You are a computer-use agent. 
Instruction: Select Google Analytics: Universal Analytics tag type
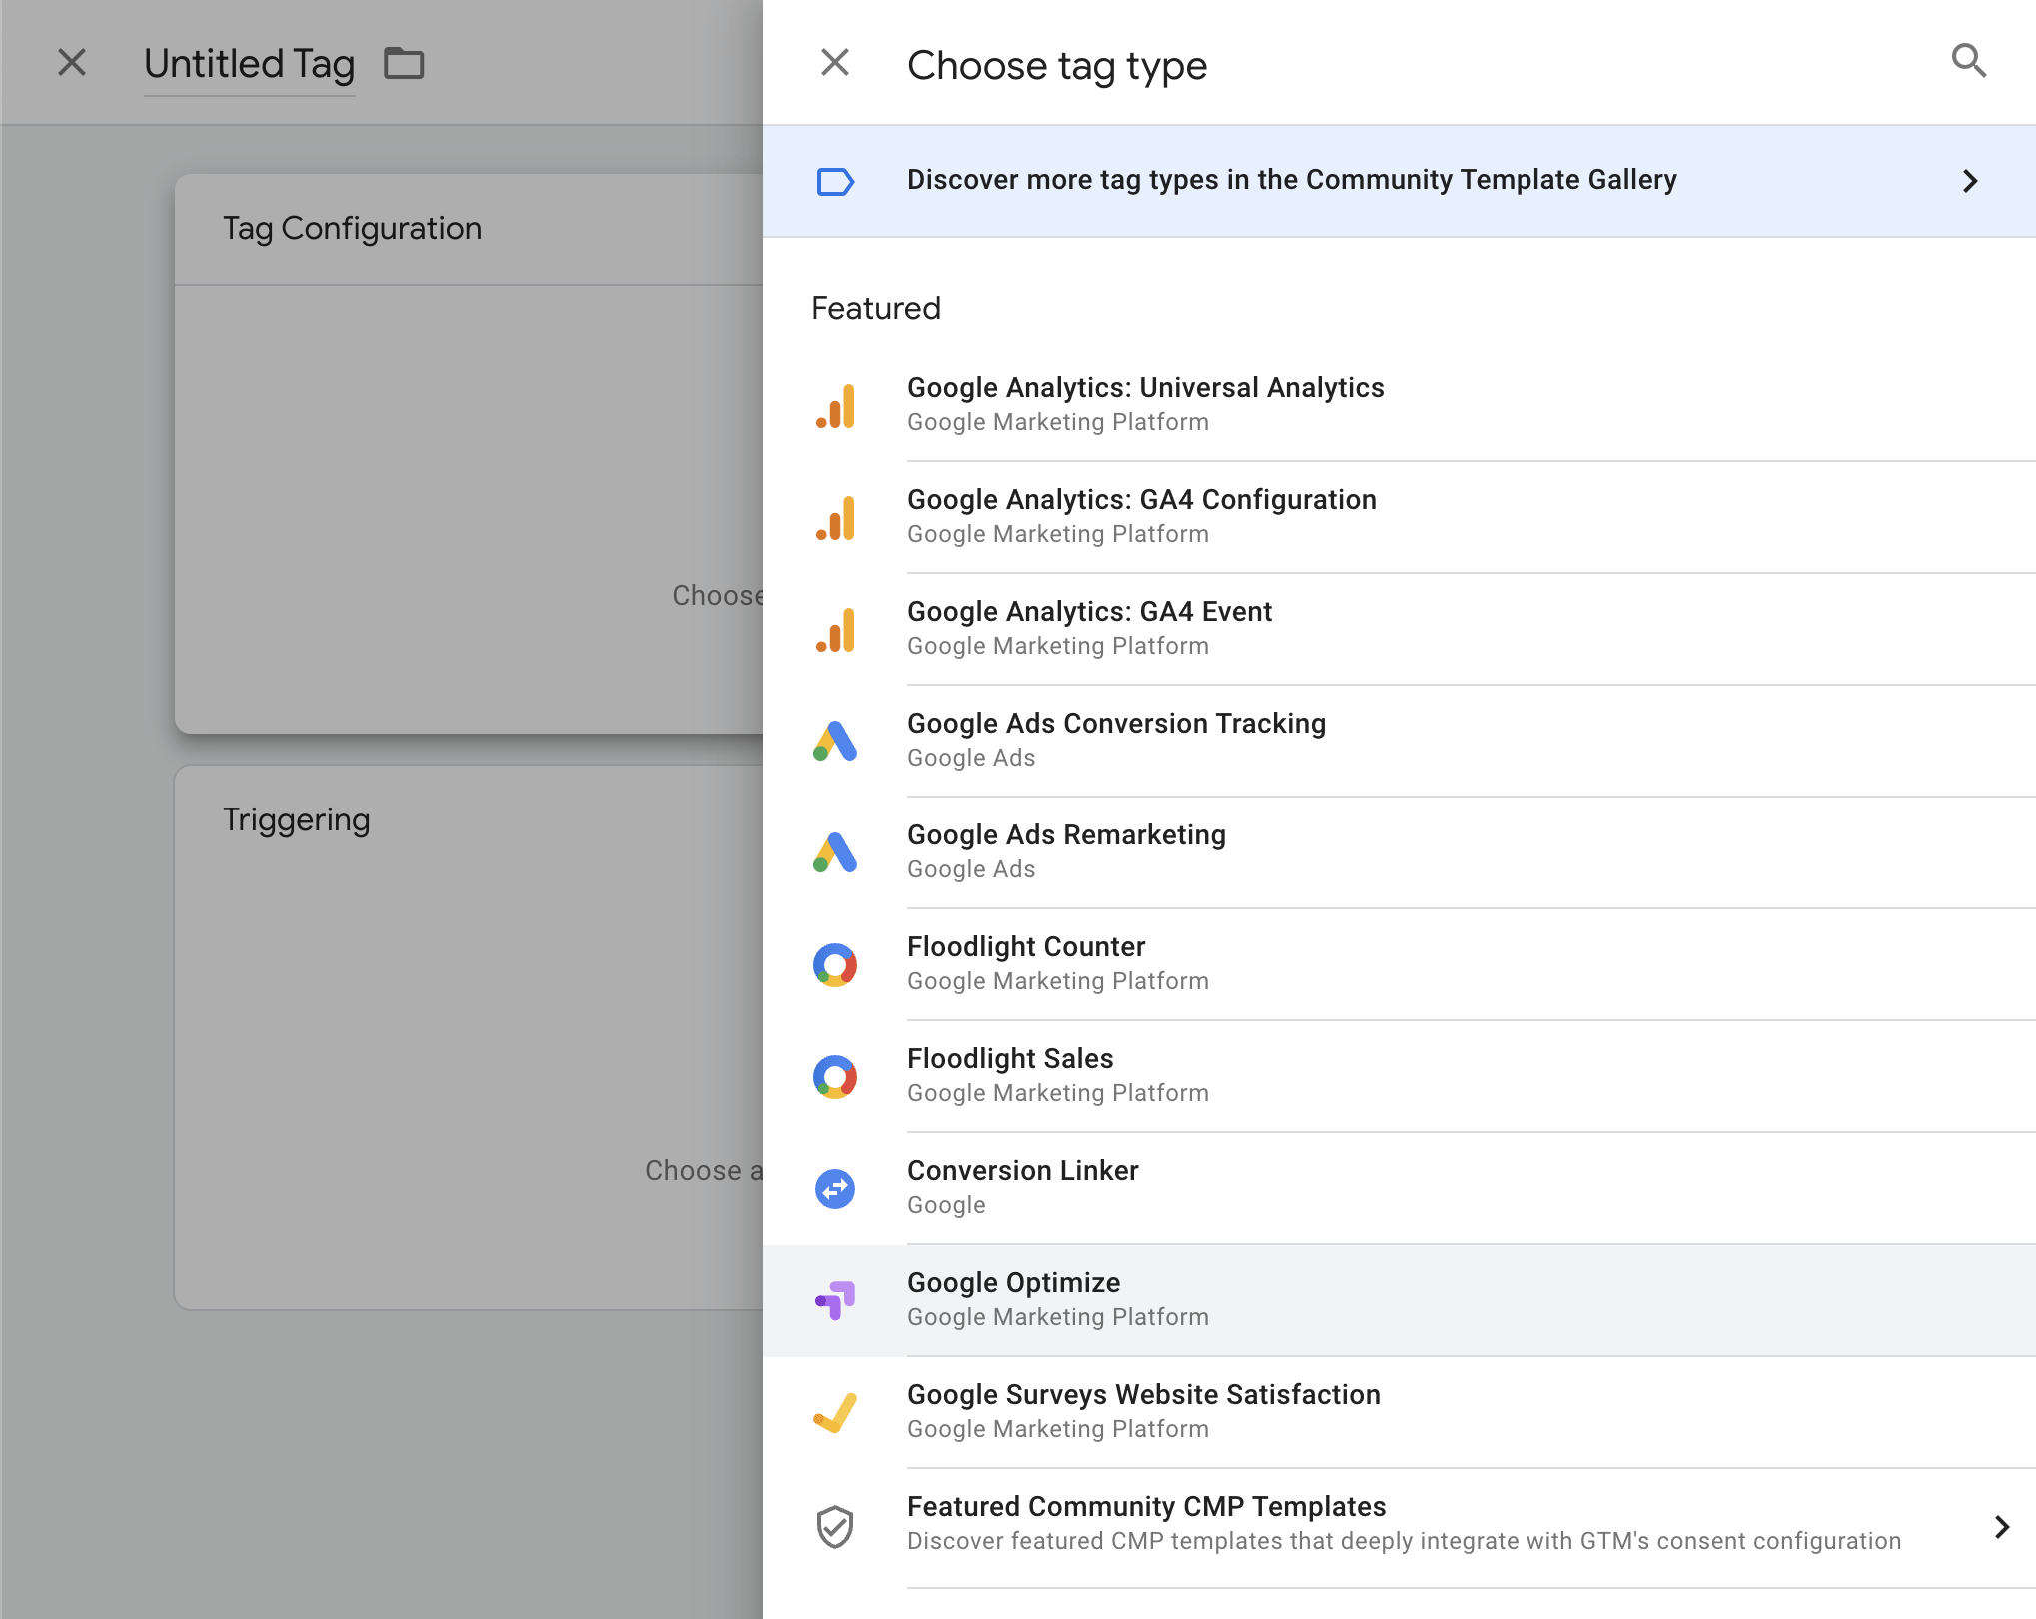click(x=1400, y=405)
